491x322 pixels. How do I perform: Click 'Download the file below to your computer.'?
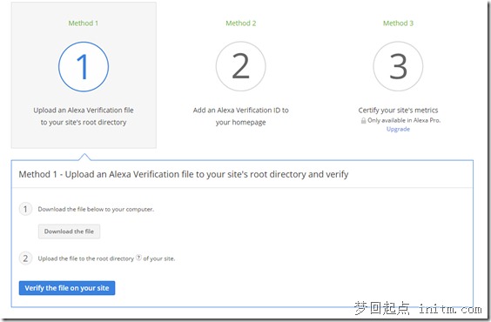pyautogui.click(x=96, y=209)
